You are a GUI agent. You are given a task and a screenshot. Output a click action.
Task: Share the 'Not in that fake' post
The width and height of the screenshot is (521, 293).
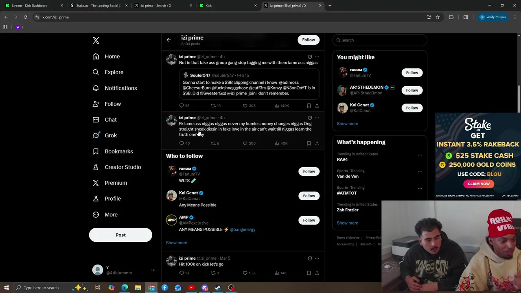317,105
